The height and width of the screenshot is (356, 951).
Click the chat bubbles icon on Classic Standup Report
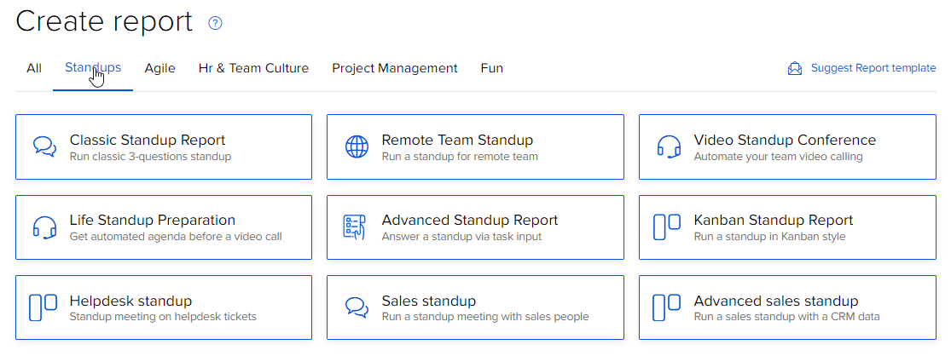44,146
